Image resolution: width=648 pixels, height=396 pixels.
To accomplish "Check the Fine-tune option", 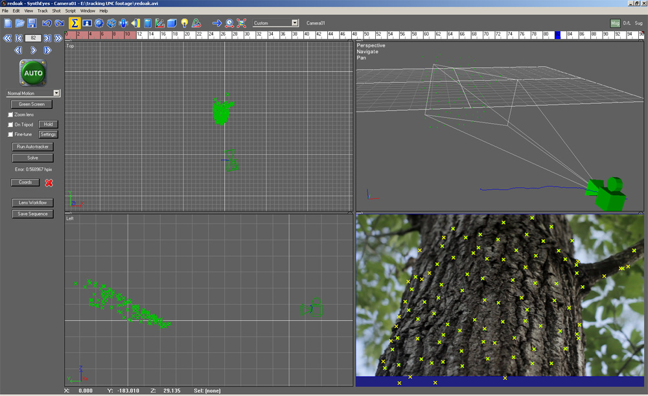I will pyautogui.click(x=10, y=134).
